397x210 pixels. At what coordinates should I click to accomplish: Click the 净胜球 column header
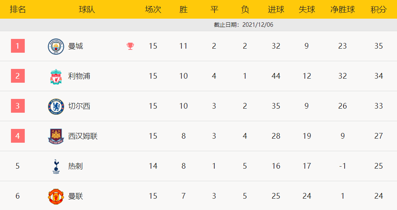343,9
